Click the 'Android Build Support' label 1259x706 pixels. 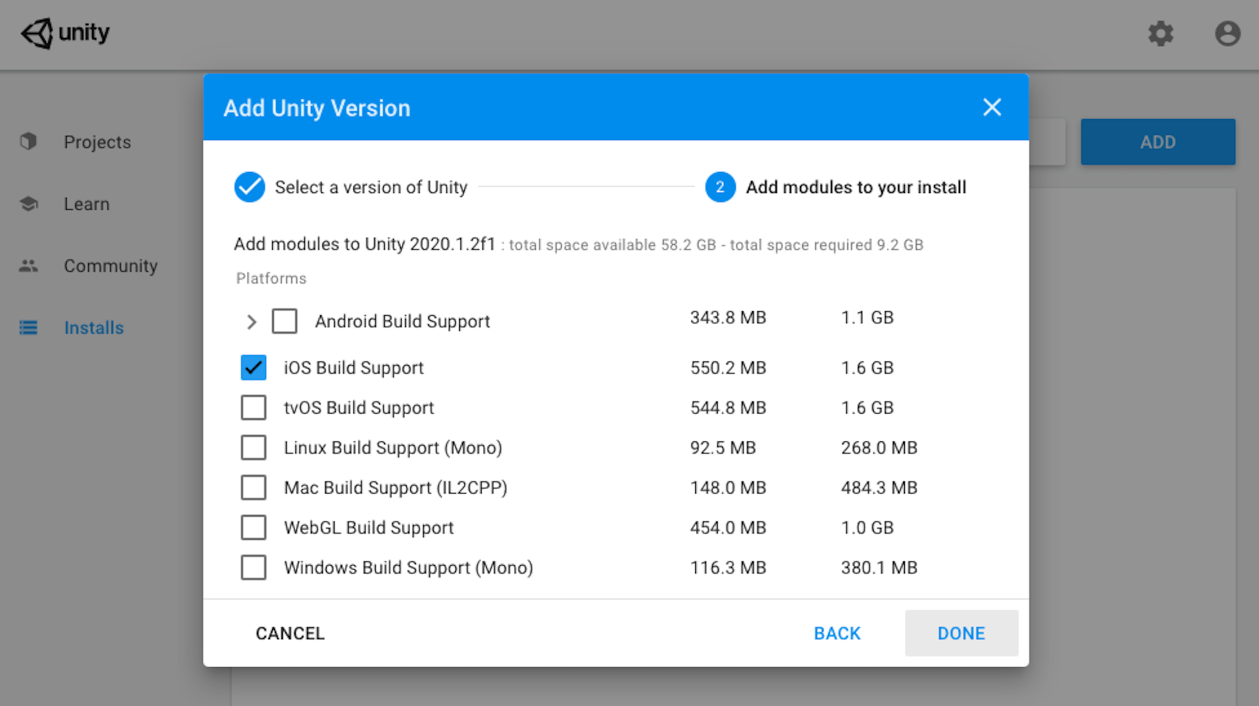point(402,321)
